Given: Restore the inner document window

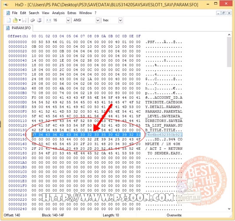Looking at the screenshot, I should click(223, 13).
